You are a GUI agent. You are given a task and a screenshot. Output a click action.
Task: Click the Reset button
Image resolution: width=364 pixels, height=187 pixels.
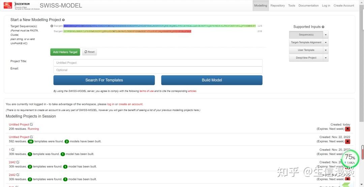pos(89,52)
